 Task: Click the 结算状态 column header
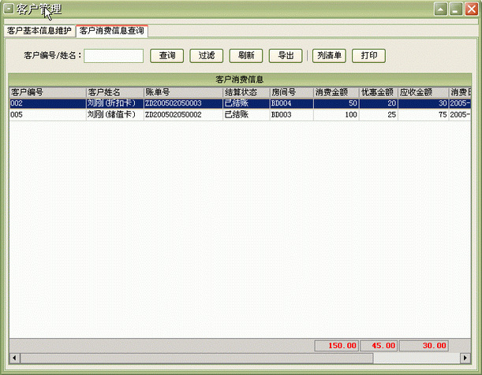(x=245, y=92)
